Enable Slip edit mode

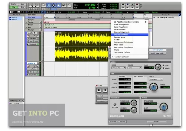[14, 7]
